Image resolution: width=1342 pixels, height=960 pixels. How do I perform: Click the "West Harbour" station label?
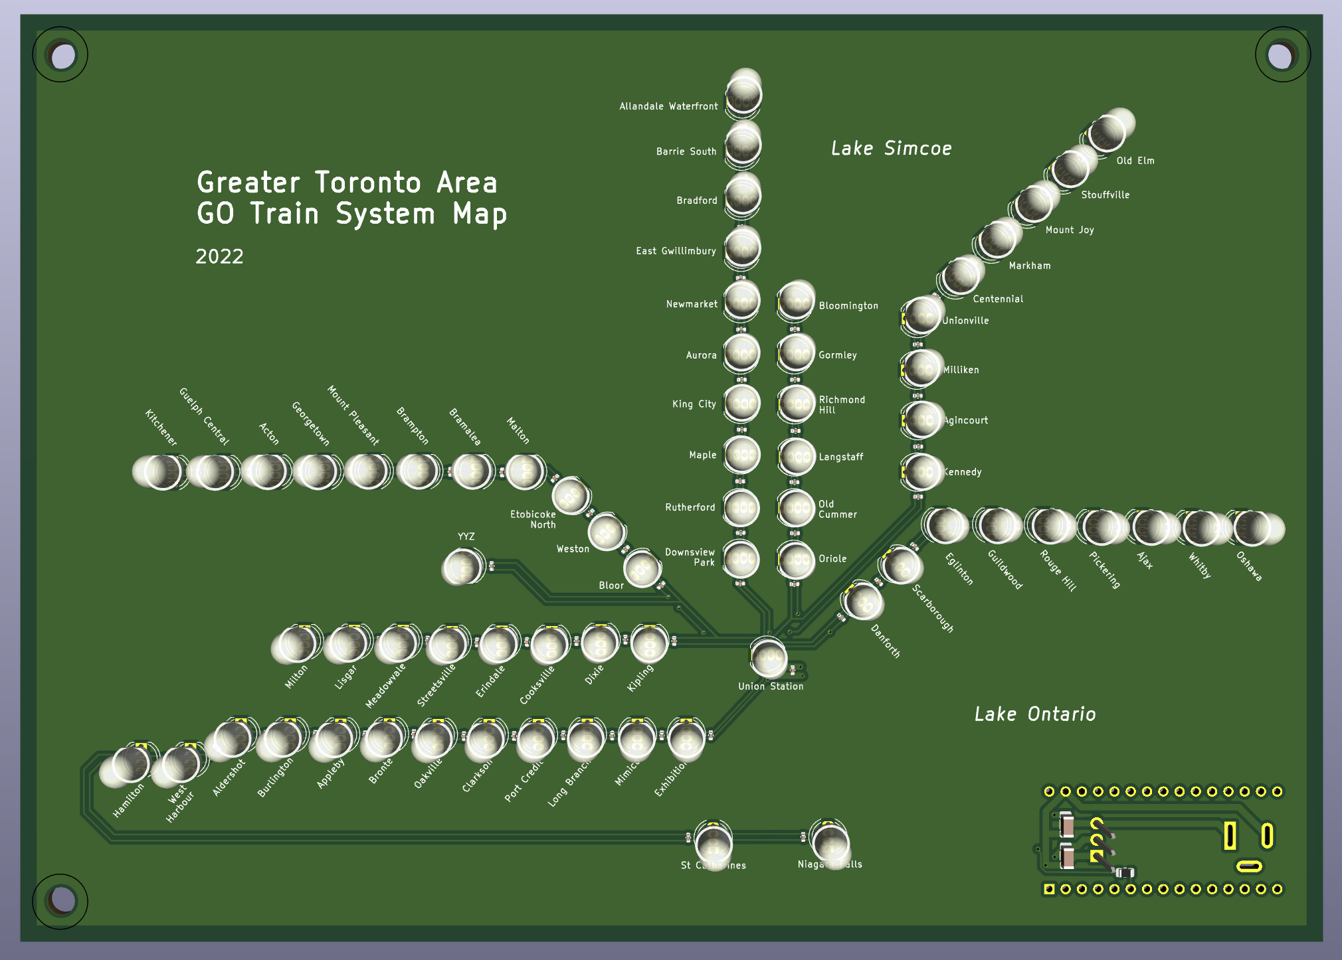point(179,805)
